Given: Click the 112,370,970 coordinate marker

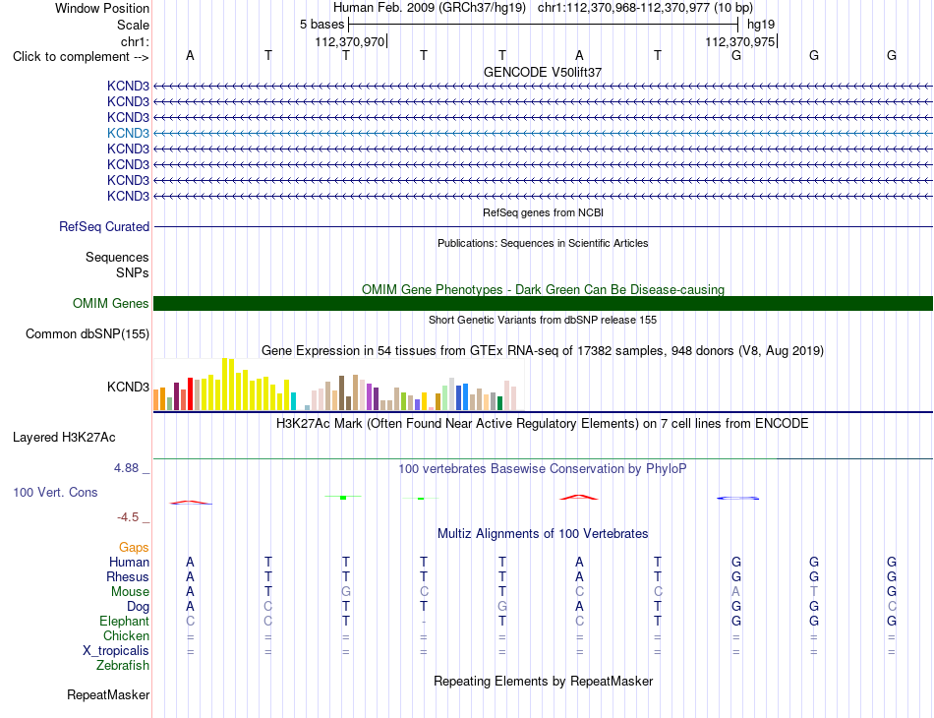Looking at the screenshot, I should (x=350, y=41).
